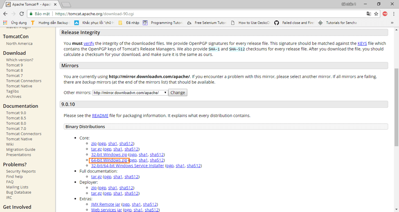
Task: Click the page vertical scrollbar thumb
Action: point(396,107)
